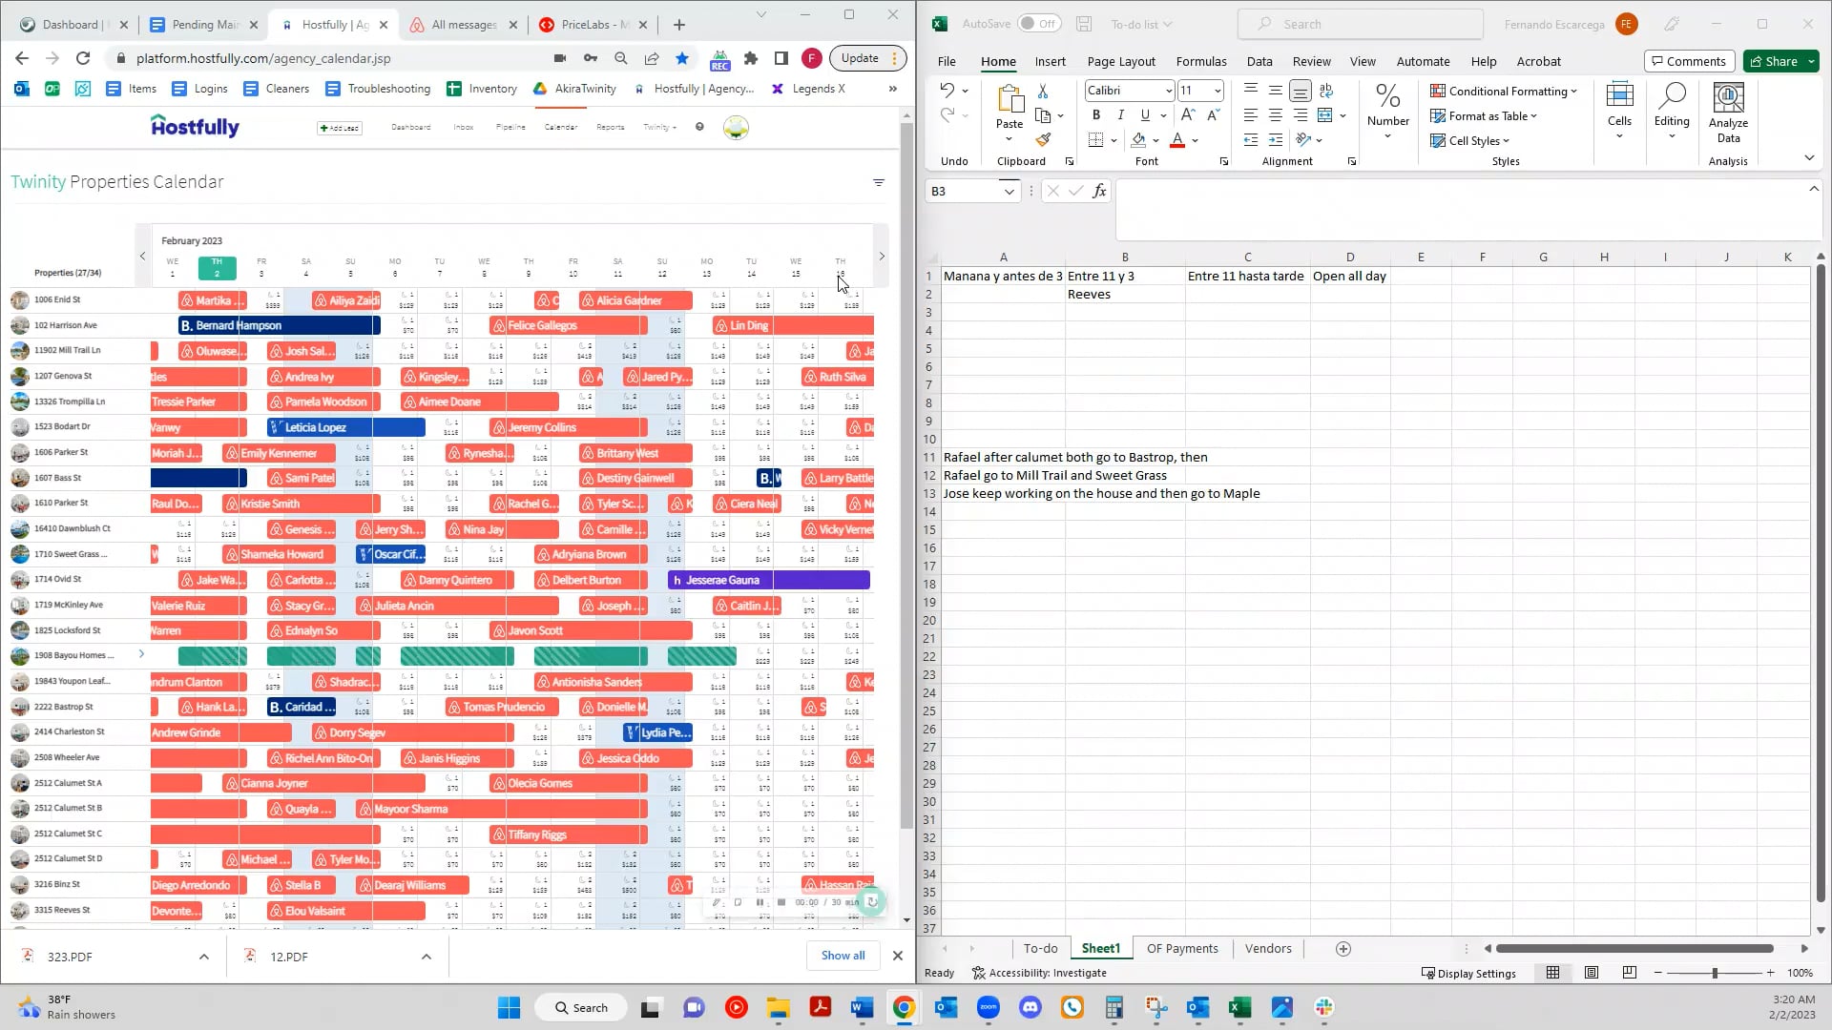Screen dimensions: 1832x1030
Task: Open the Font size dropdown in Excel
Action: click(x=1217, y=90)
